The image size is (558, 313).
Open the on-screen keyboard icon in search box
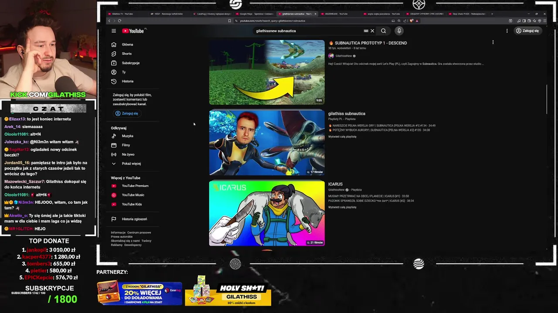click(366, 31)
